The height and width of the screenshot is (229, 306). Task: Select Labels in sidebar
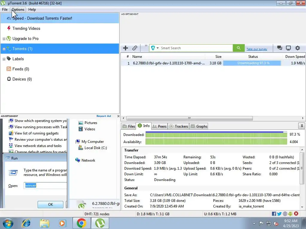click(x=60, y=59)
